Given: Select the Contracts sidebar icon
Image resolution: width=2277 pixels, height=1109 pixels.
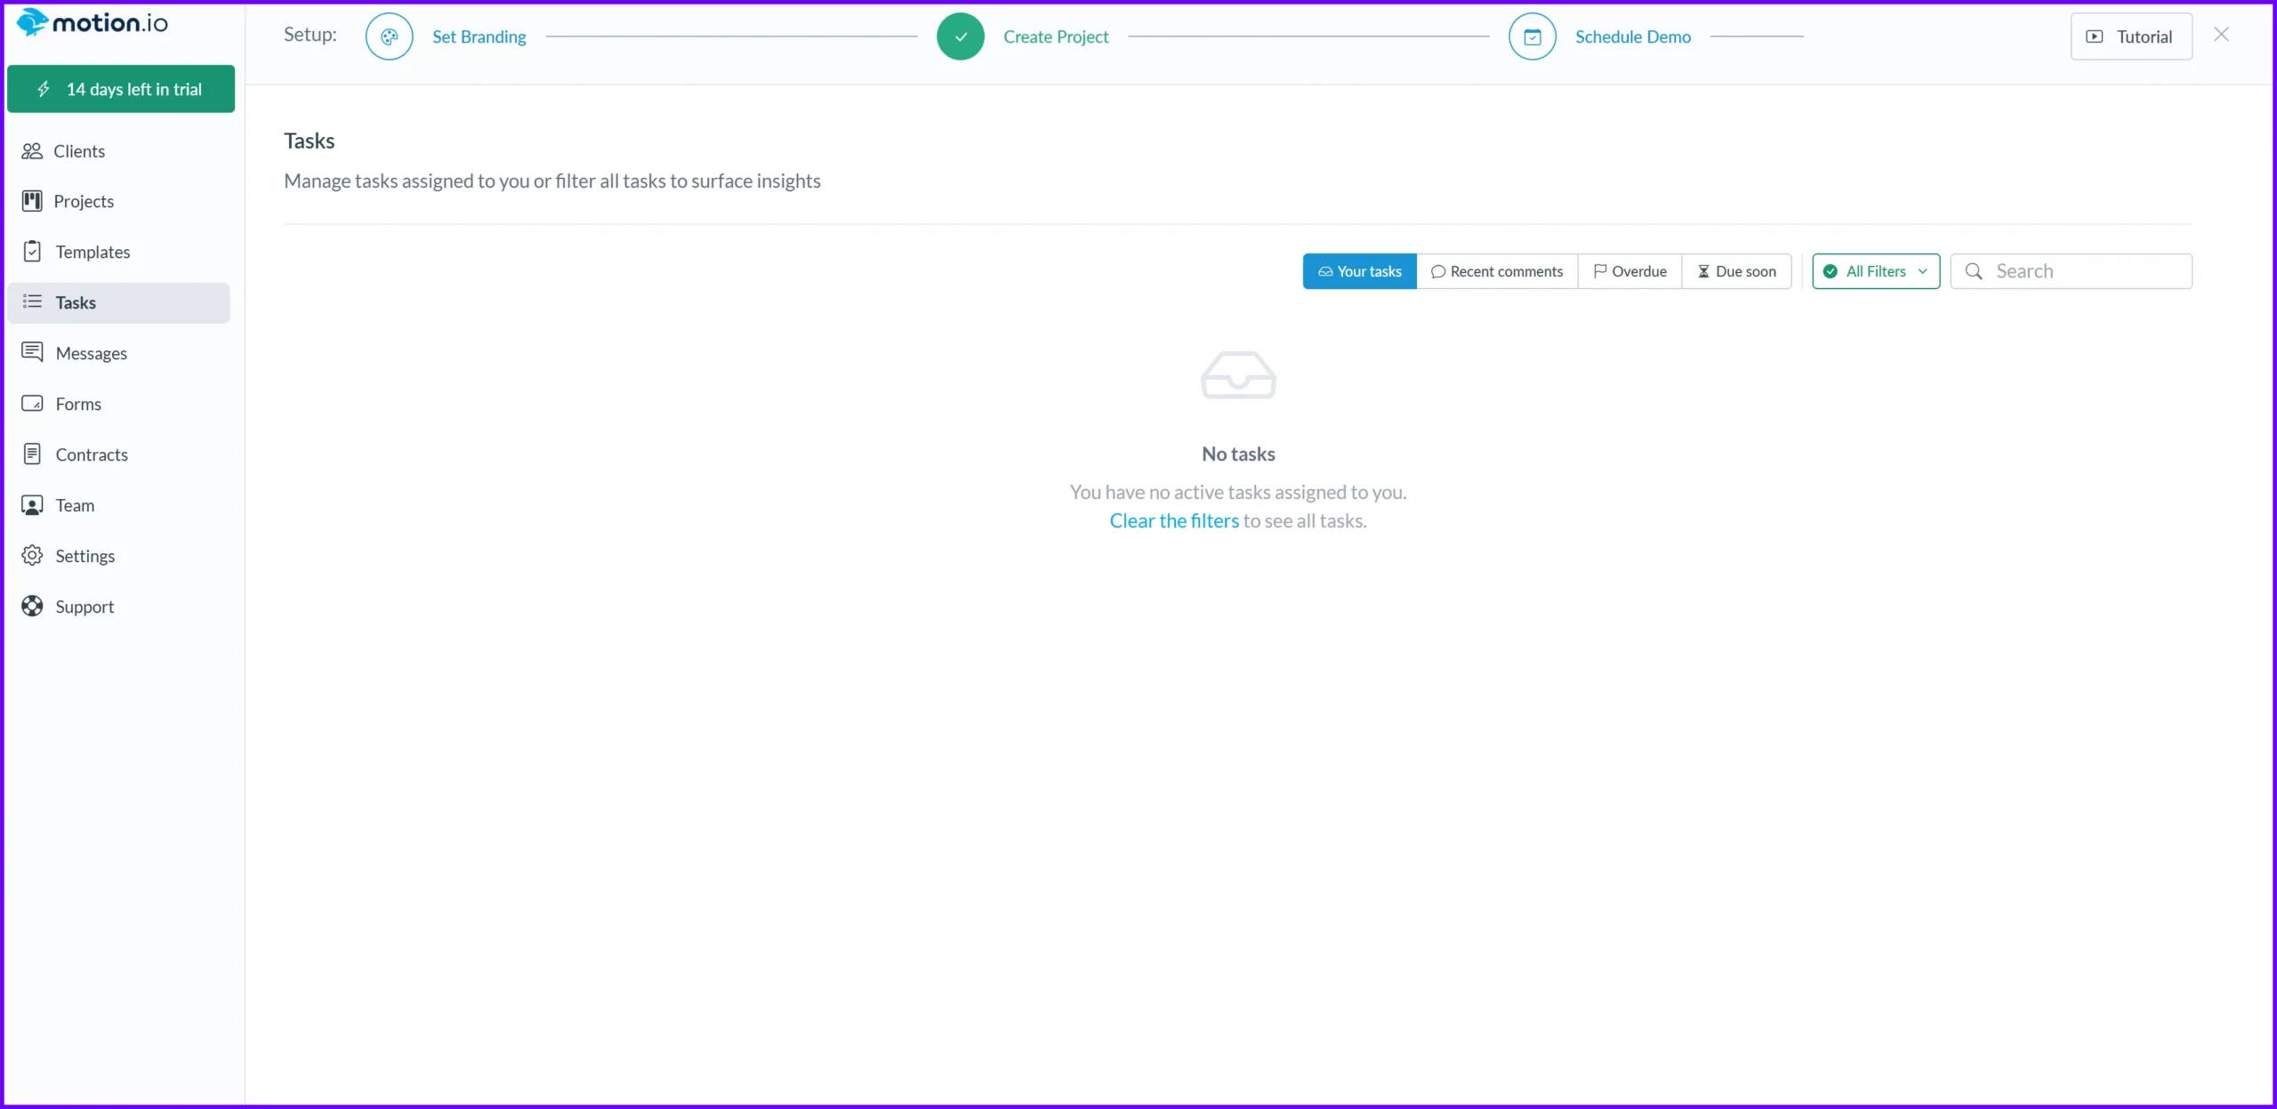Looking at the screenshot, I should 32,454.
